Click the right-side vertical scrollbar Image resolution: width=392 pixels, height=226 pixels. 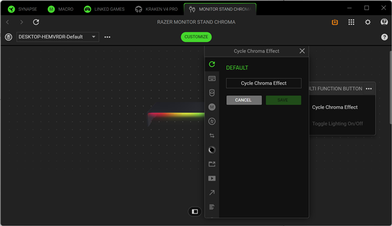click(390, 87)
